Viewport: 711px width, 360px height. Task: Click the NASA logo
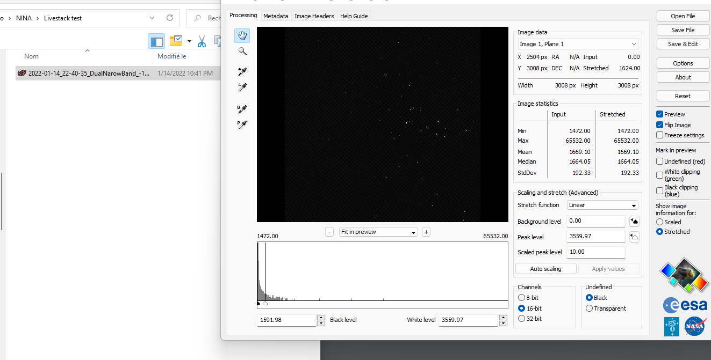click(695, 326)
